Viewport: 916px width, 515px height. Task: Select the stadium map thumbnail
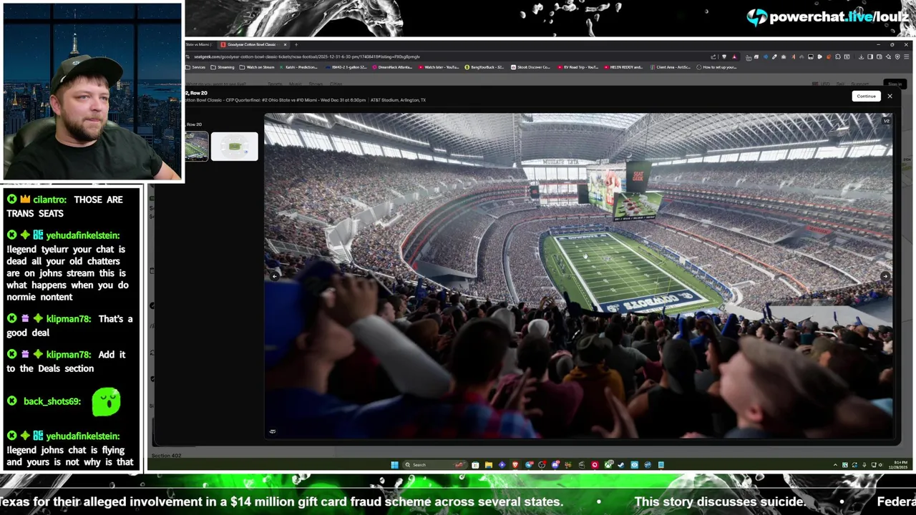(x=234, y=147)
